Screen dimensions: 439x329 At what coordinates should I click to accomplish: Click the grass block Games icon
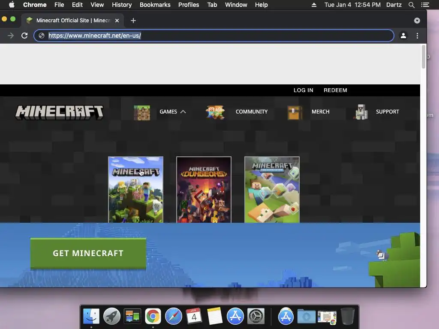click(141, 113)
